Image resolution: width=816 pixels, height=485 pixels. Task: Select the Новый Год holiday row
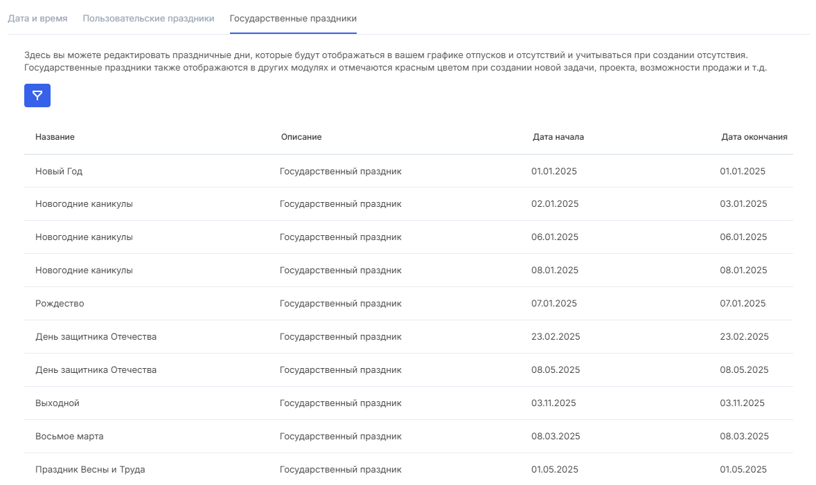[409, 171]
